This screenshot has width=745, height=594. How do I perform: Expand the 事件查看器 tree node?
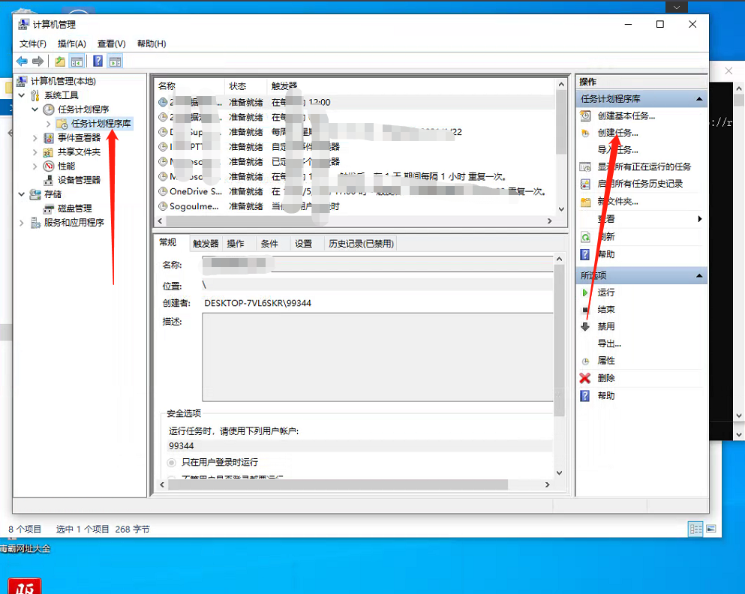(x=35, y=138)
